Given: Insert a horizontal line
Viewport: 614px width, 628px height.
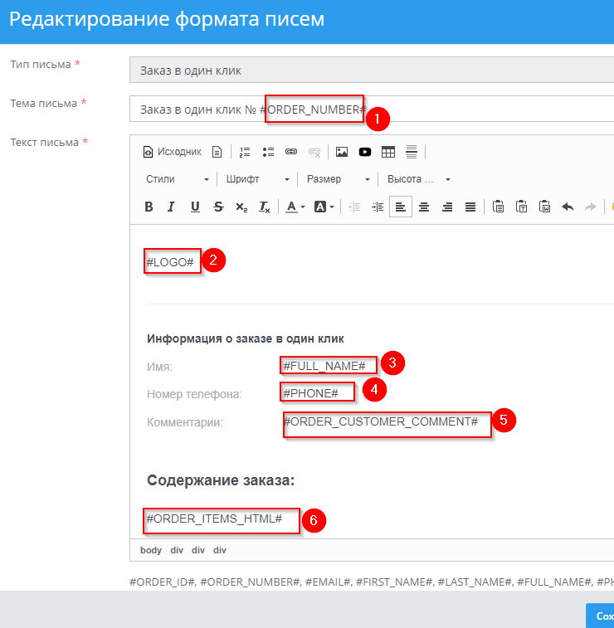Looking at the screenshot, I should pos(411,152).
